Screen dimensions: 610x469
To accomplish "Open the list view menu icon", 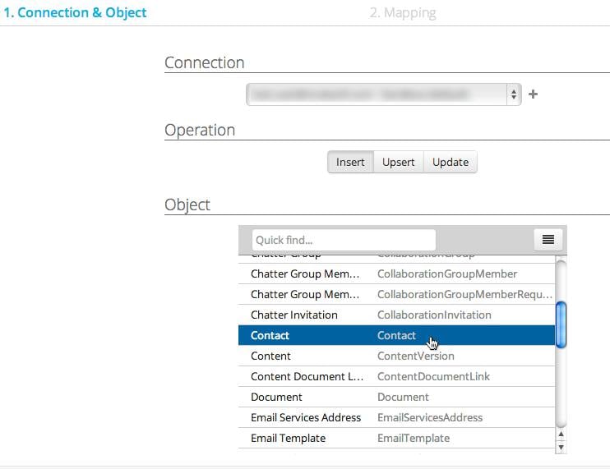I will (548, 240).
